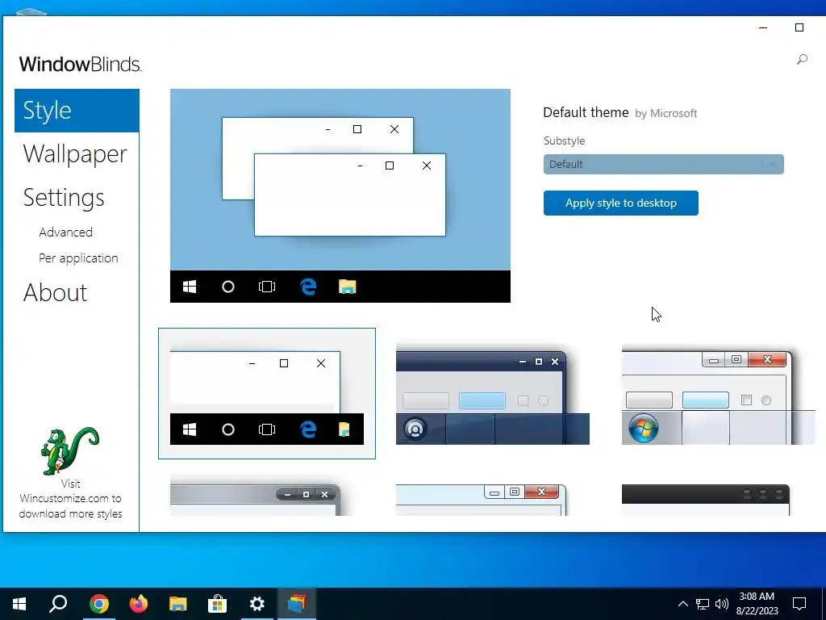Maximize the WindowBlinds window
The width and height of the screenshot is (826, 620).
point(799,27)
